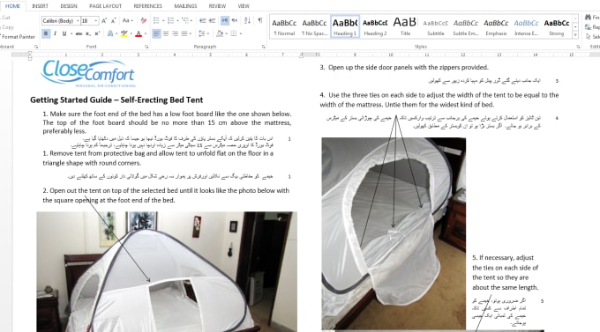Click Borders icon
The width and height of the screenshot is (600, 332).
[234, 33]
